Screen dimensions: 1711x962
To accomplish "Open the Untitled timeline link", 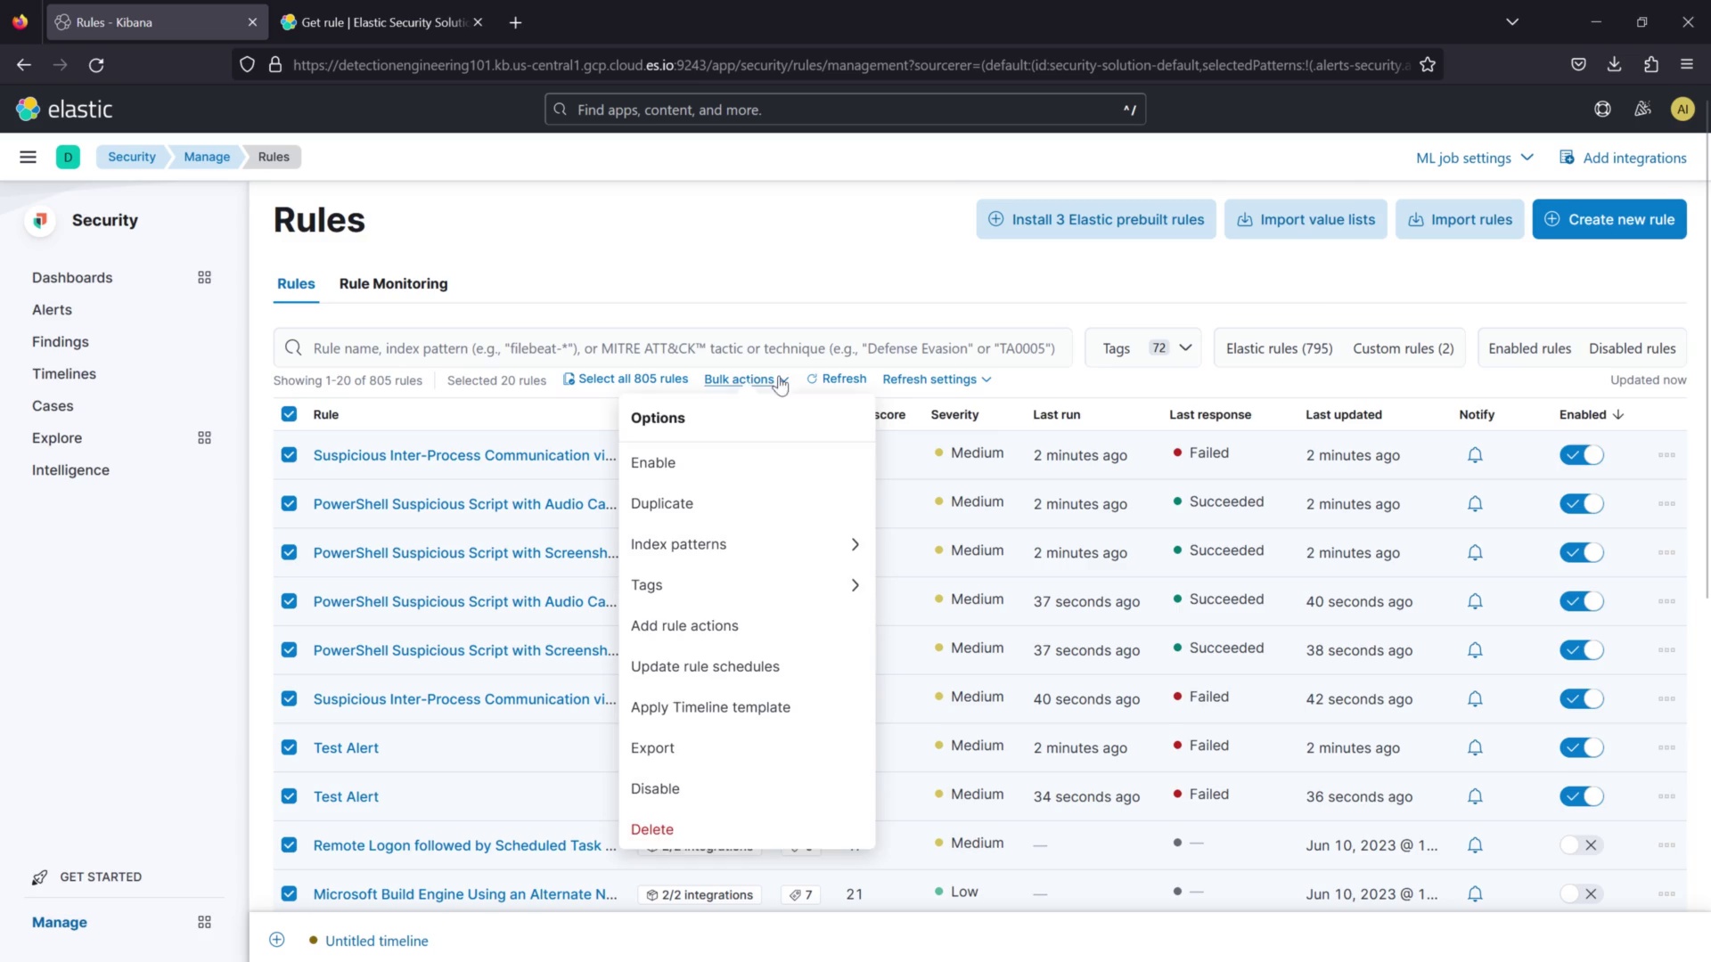I will coord(376,941).
